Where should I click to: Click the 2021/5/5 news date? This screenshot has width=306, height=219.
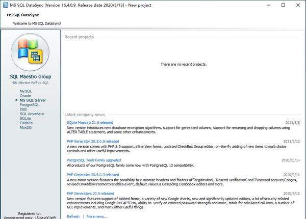click(x=292, y=123)
